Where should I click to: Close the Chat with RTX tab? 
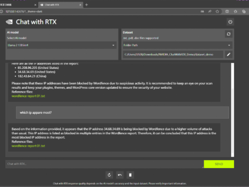80,5
